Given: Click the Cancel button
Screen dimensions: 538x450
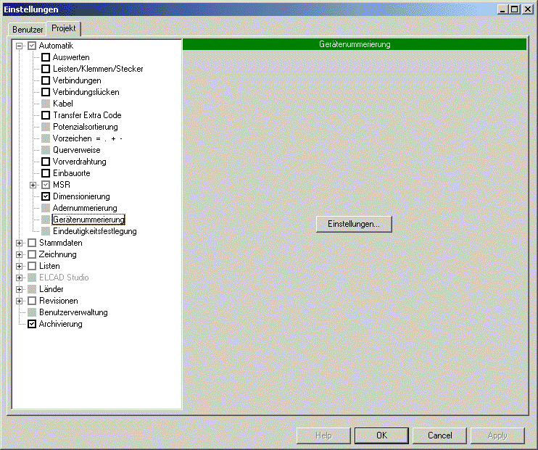Looking at the screenshot, I should tap(439, 436).
